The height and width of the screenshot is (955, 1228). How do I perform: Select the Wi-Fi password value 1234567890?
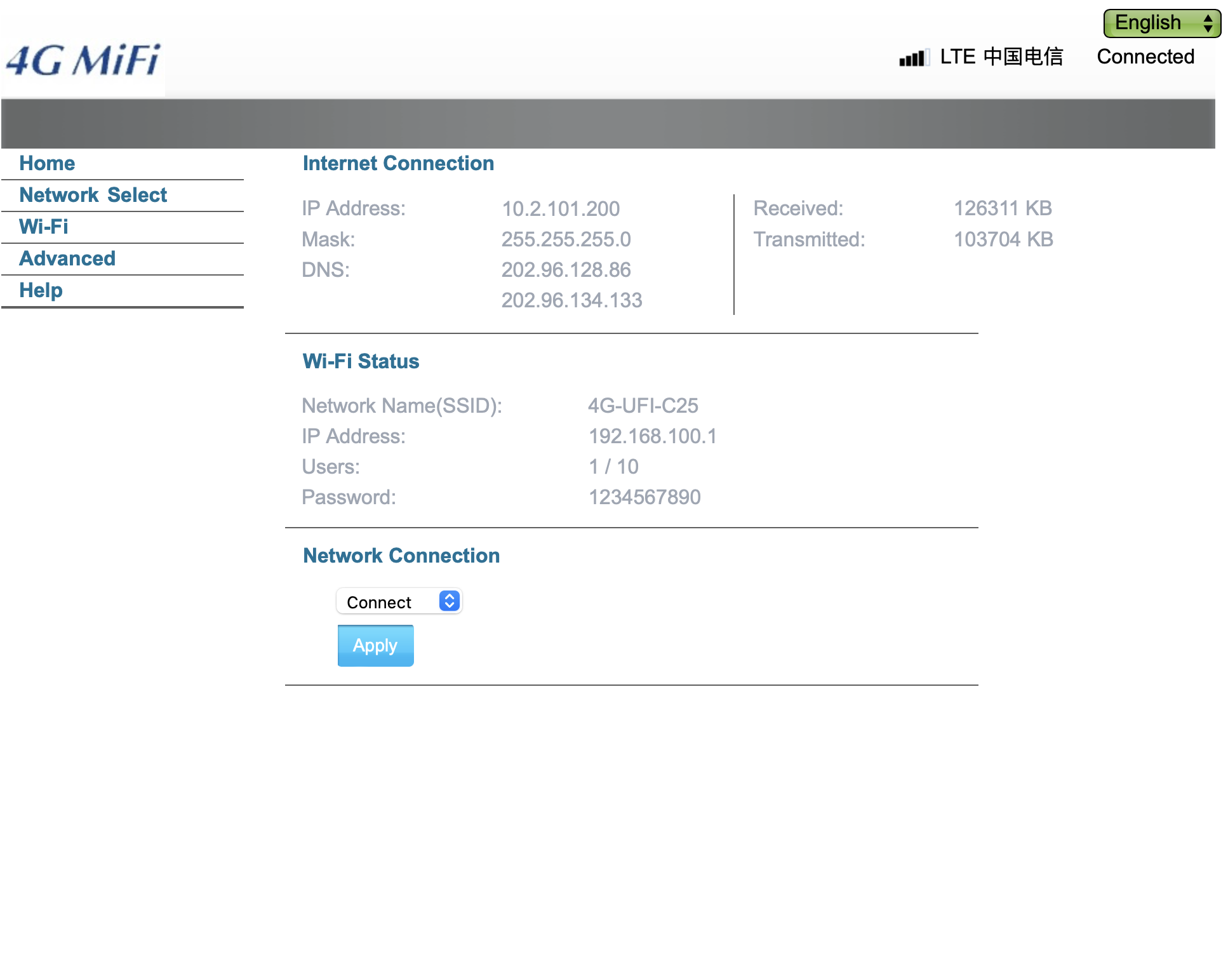point(644,497)
